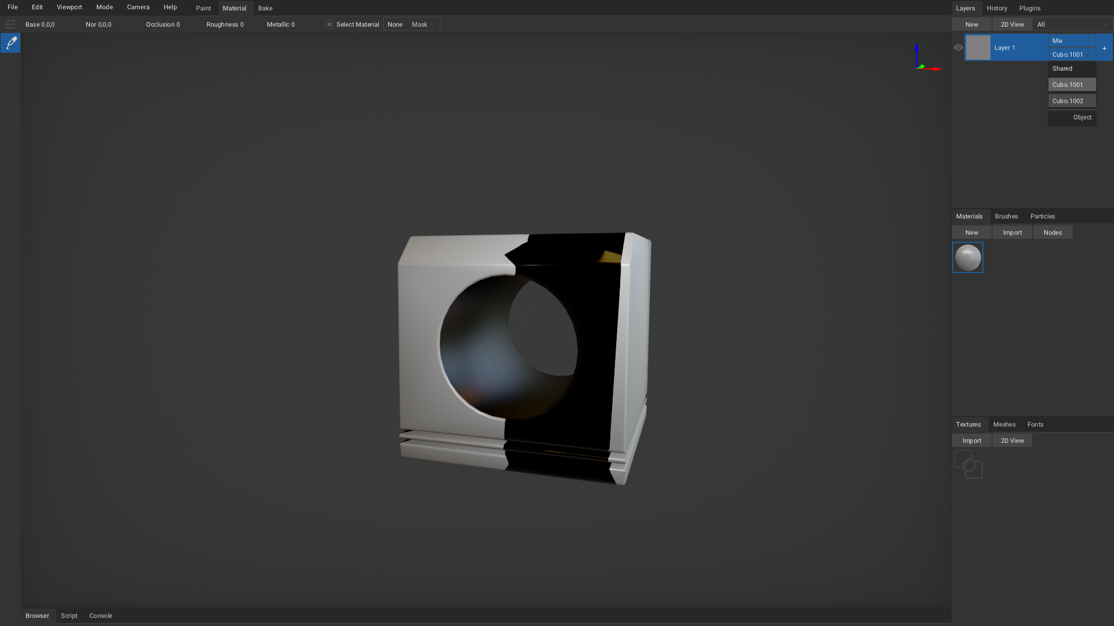Switch to the Brushes tab

pyautogui.click(x=1006, y=216)
